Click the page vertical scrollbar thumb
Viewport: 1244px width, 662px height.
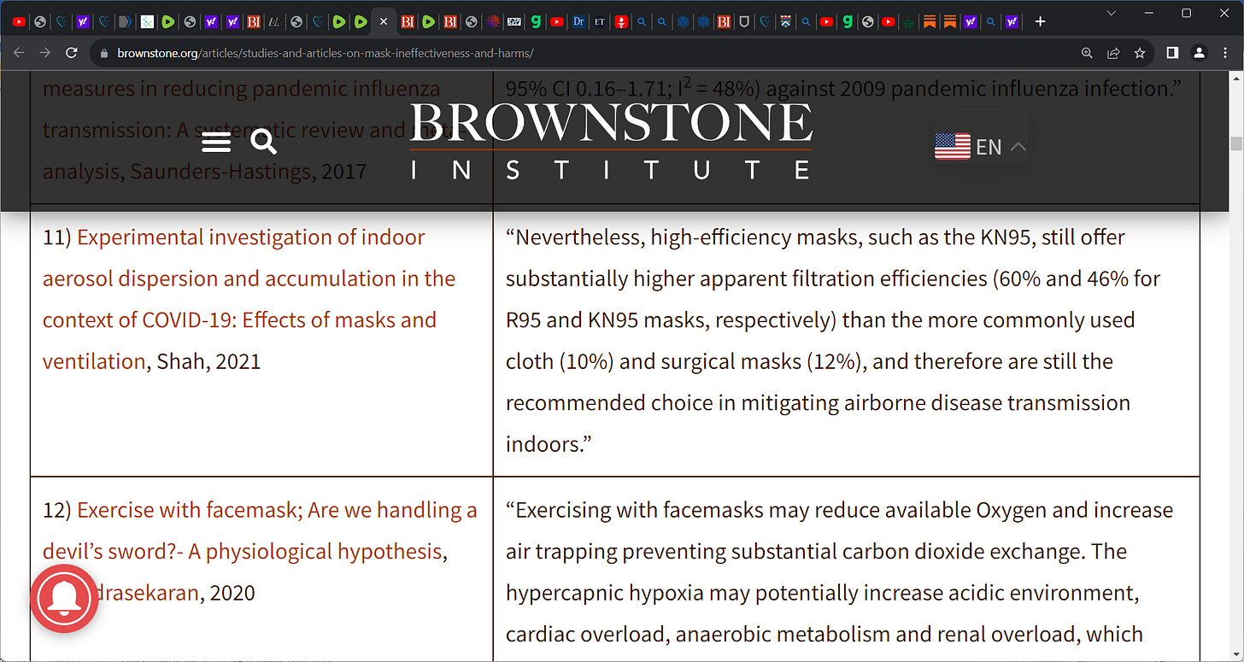click(x=1236, y=143)
